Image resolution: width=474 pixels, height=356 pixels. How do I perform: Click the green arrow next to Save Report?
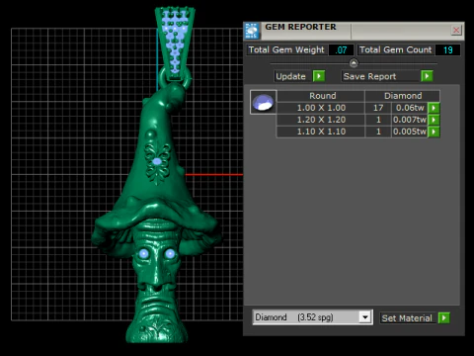point(427,76)
